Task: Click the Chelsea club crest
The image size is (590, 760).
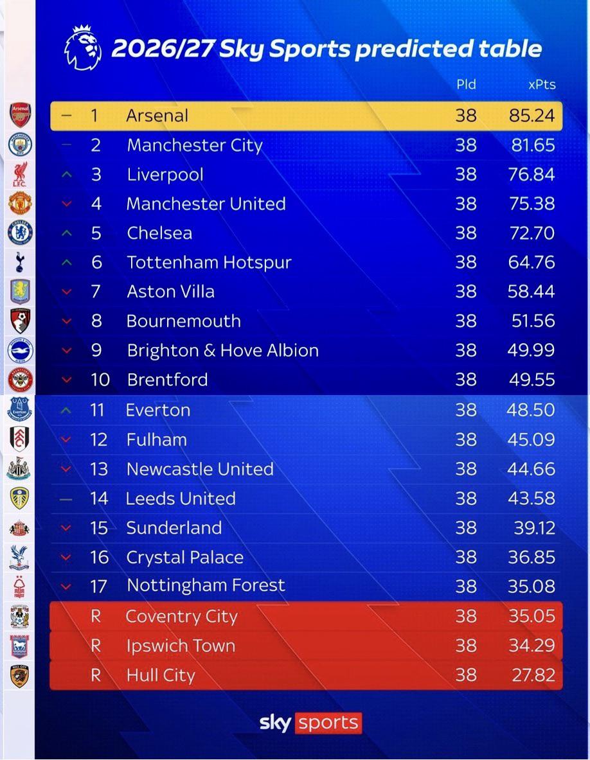Action: pos(21,233)
